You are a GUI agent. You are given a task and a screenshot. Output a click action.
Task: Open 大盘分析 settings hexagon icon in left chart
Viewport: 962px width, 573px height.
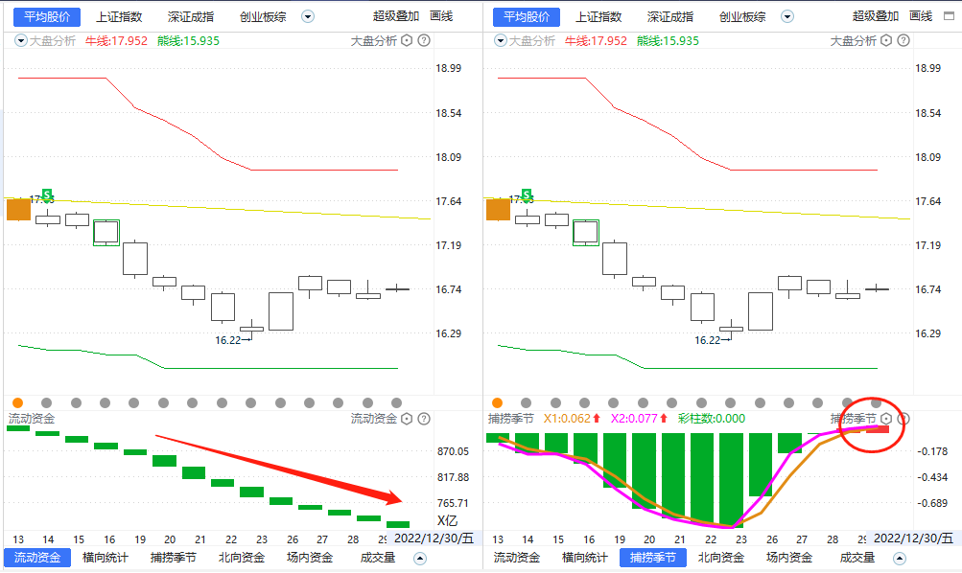pyautogui.click(x=407, y=40)
